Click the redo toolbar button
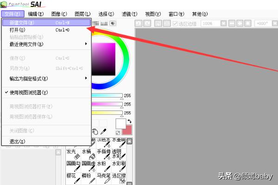The width and height of the screenshot is (278, 185). click(x=147, y=24)
